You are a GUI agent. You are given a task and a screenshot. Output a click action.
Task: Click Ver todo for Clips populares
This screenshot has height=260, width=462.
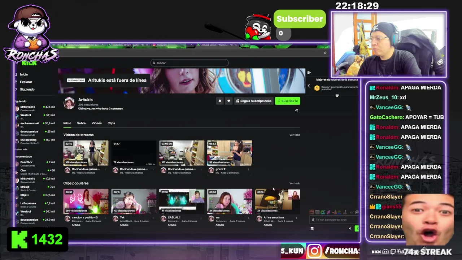coord(295,183)
